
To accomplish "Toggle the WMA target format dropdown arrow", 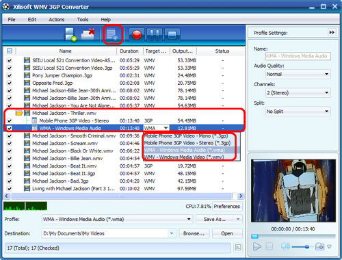I will [166, 128].
